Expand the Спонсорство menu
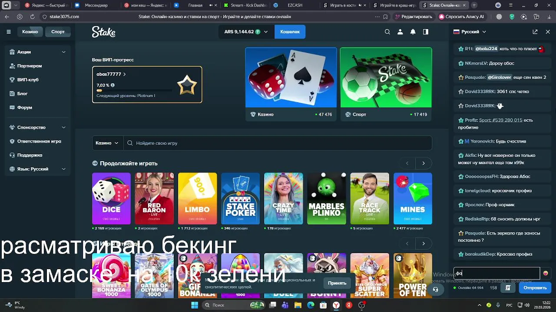Image resolution: width=556 pixels, height=312 pixels. point(64,127)
